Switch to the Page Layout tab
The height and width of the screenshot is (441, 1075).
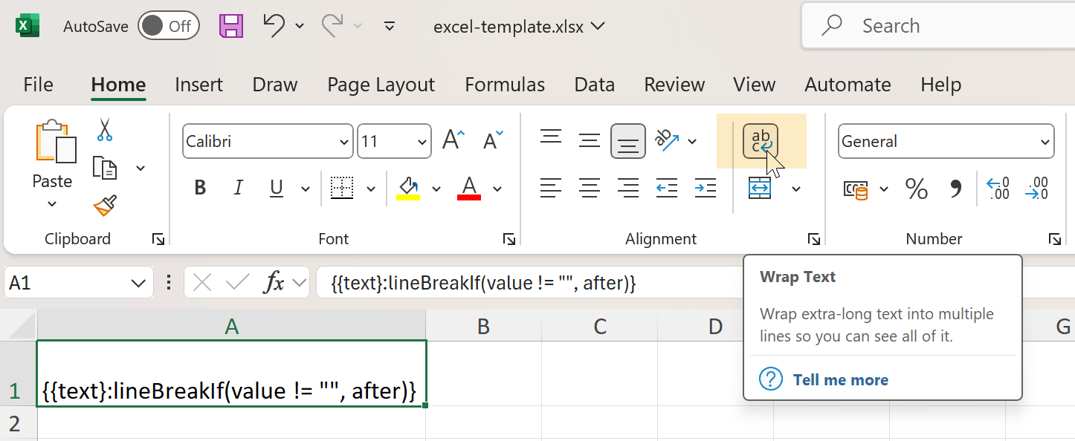pyautogui.click(x=381, y=85)
